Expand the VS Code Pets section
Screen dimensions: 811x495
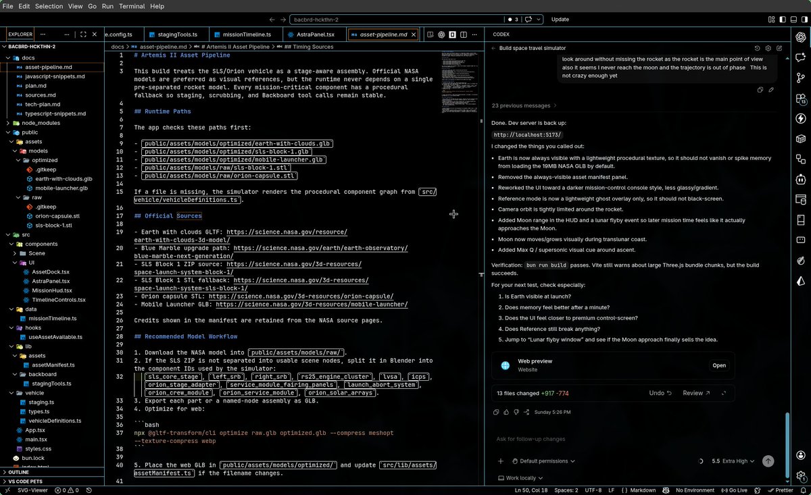point(52,481)
